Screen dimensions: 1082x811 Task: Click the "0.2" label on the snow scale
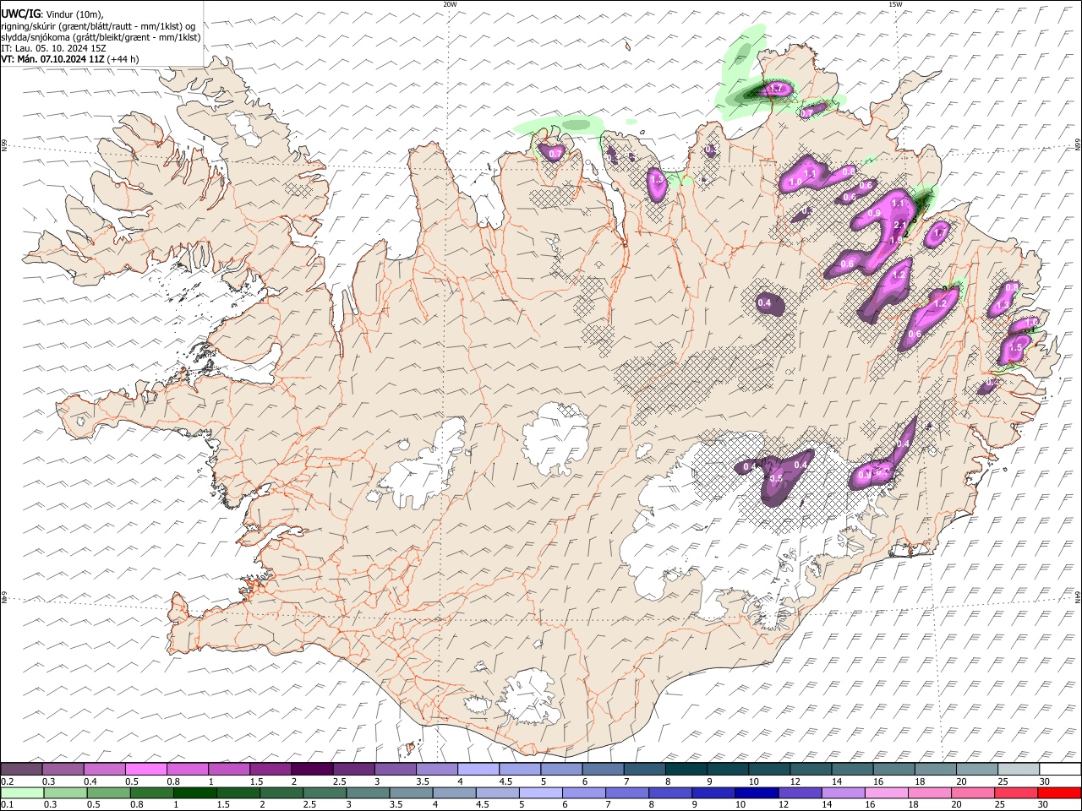click(x=7, y=781)
